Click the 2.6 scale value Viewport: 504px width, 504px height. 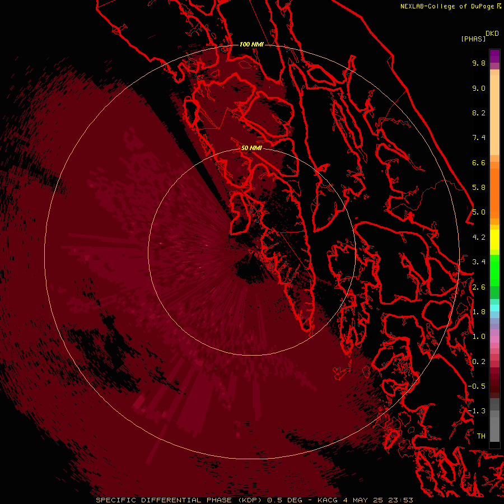coord(479,287)
